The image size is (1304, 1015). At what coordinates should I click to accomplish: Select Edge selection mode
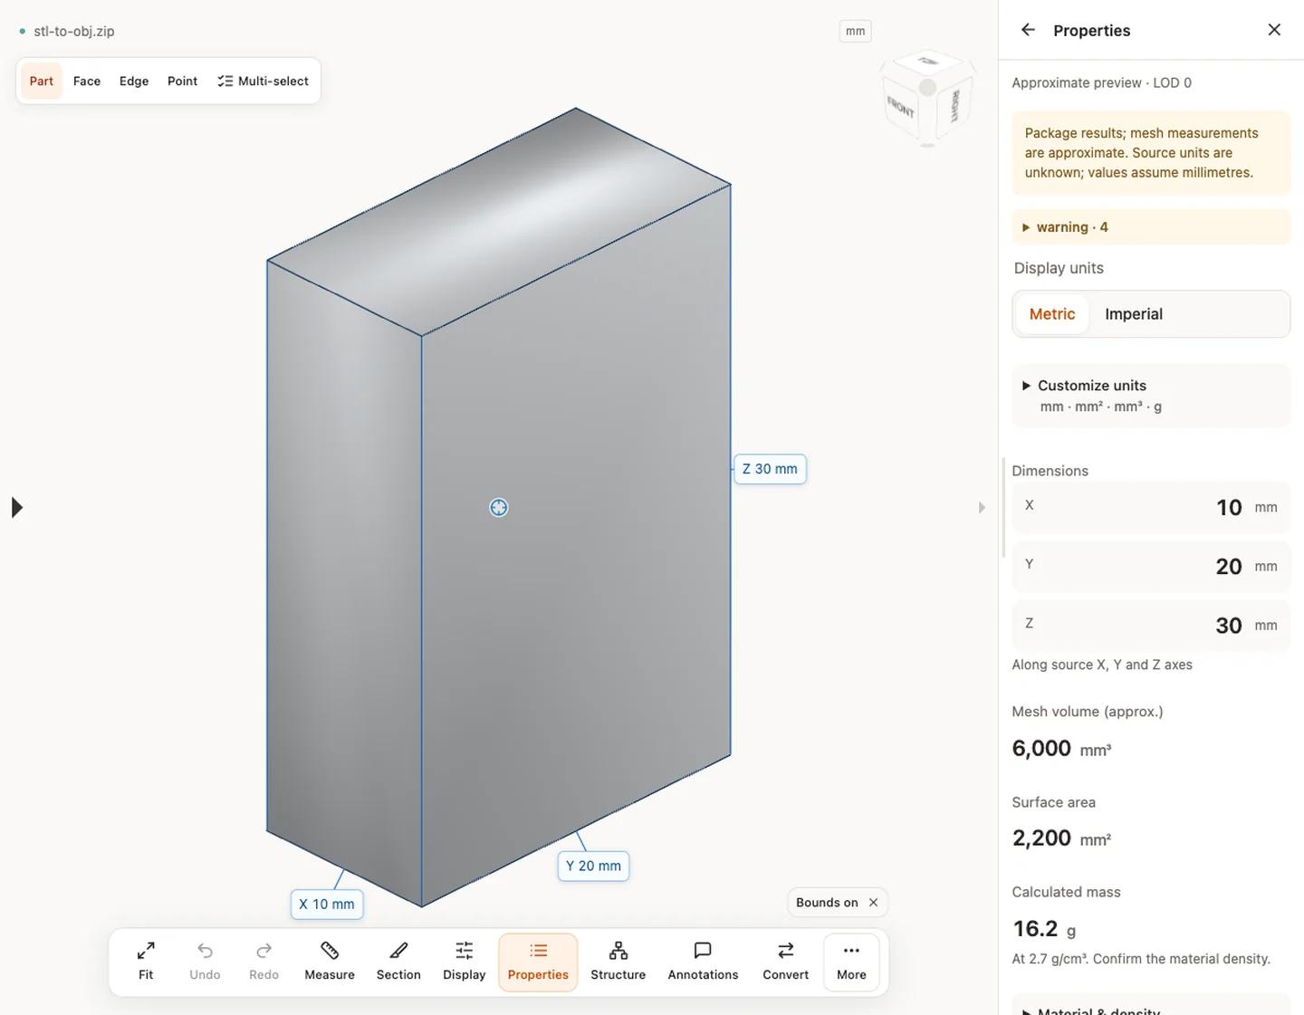(134, 81)
